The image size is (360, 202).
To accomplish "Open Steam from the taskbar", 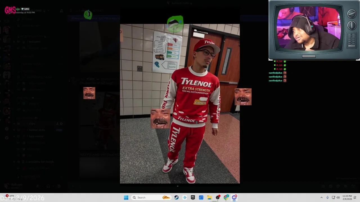I will [176, 198].
